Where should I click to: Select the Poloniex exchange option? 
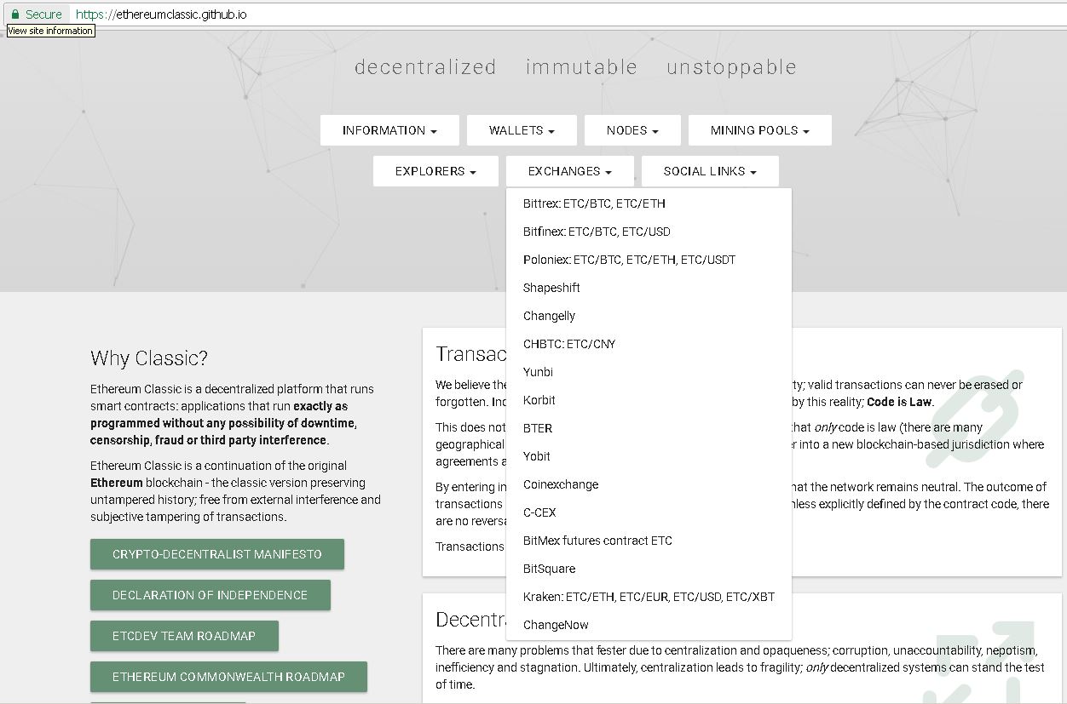tap(629, 260)
